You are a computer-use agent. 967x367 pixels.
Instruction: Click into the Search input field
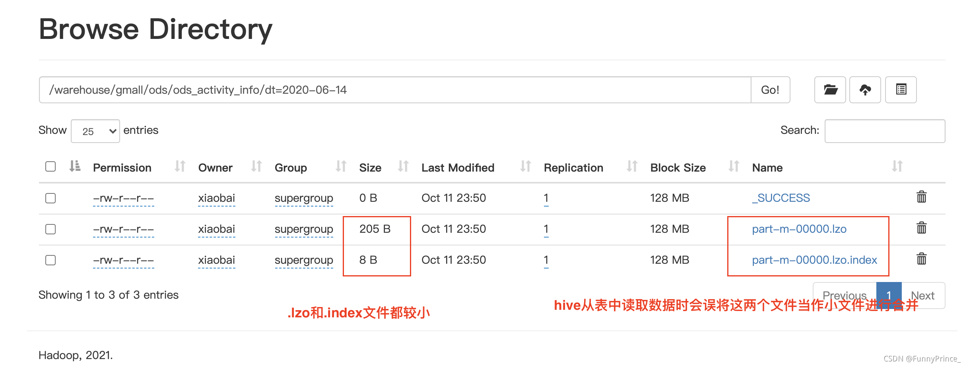pyautogui.click(x=885, y=131)
